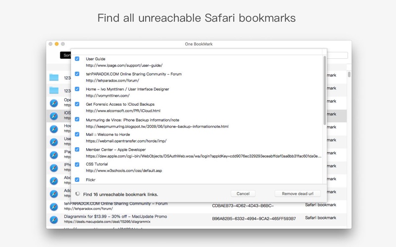Click the w3schools.com/css/default.asp URL
The width and height of the screenshot is (396, 247).
(x=124, y=170)
